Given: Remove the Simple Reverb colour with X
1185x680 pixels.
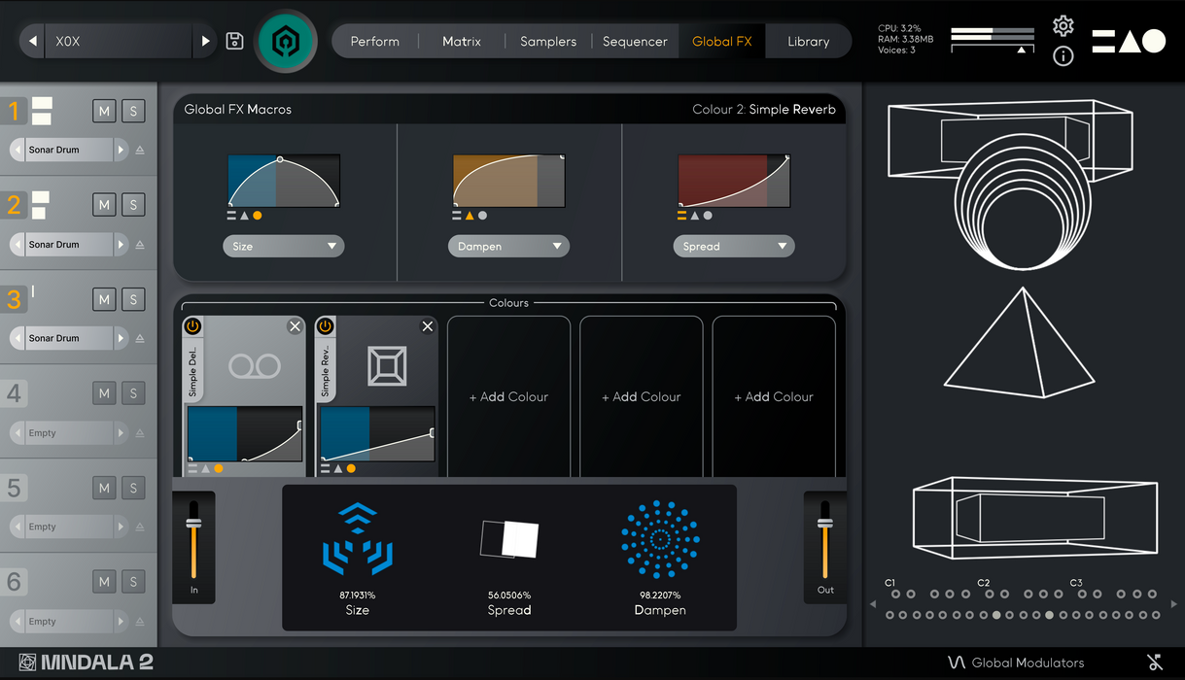Looking at the screenshot, I should [x=427, y=326].
